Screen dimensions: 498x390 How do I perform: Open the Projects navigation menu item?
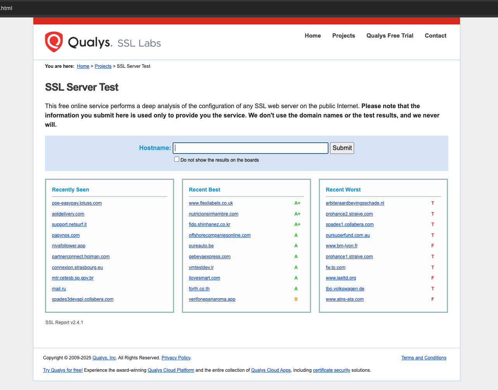coord(344,36)
